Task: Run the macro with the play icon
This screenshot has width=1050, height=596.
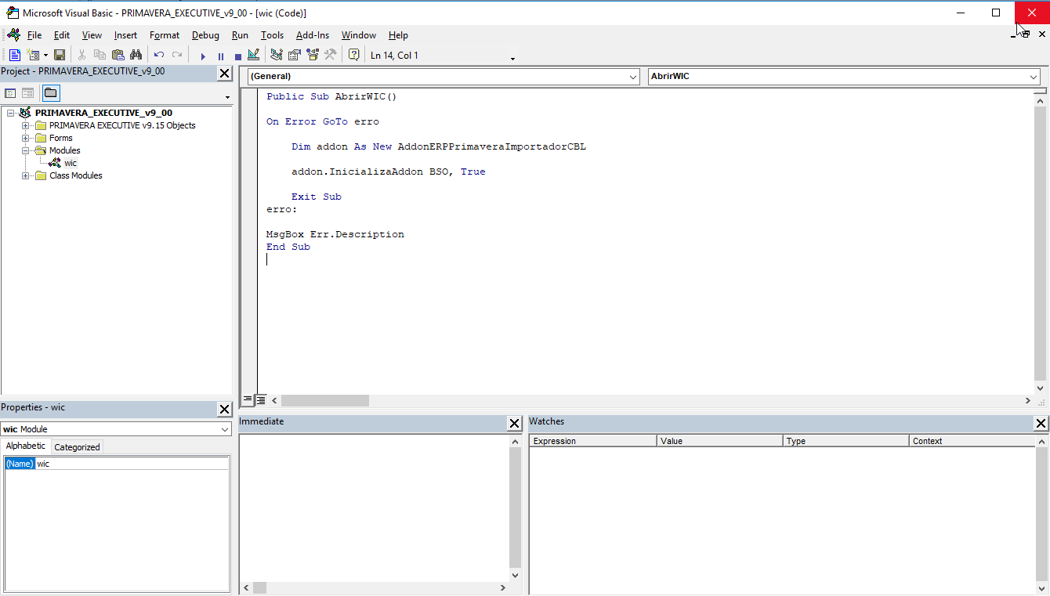Action: (x=203, y=56)
